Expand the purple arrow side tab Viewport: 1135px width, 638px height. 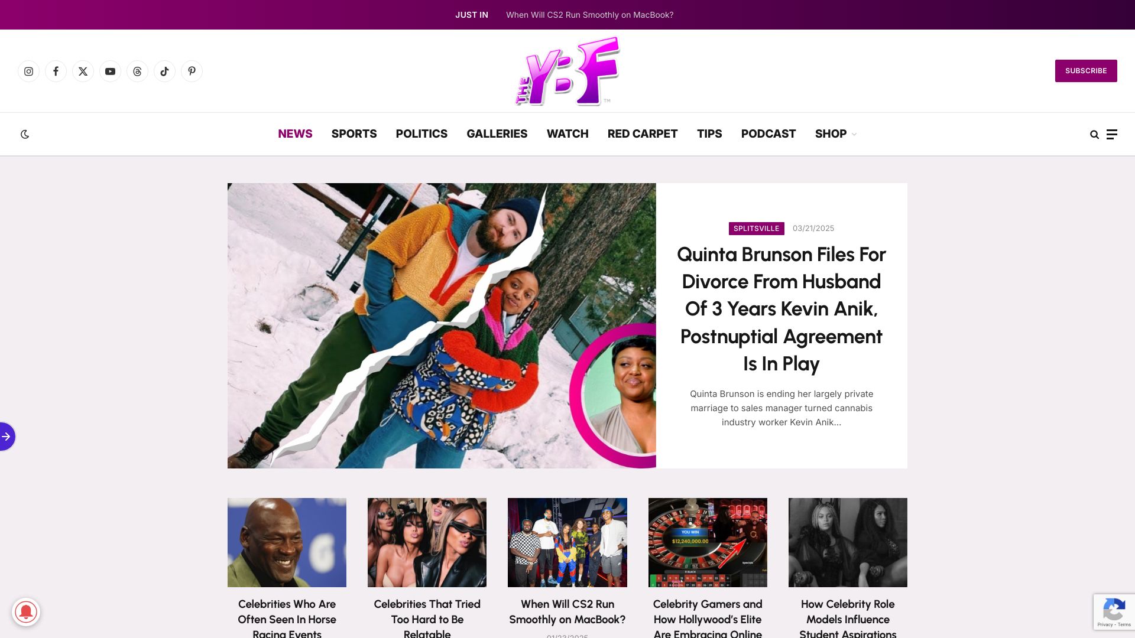tap(7, 437)
